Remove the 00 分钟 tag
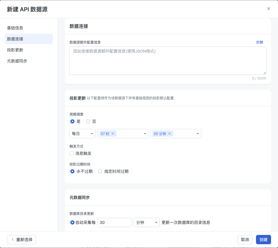Image resolution: width=278 pixels, height=248 pixels. [x=169, y=134]
